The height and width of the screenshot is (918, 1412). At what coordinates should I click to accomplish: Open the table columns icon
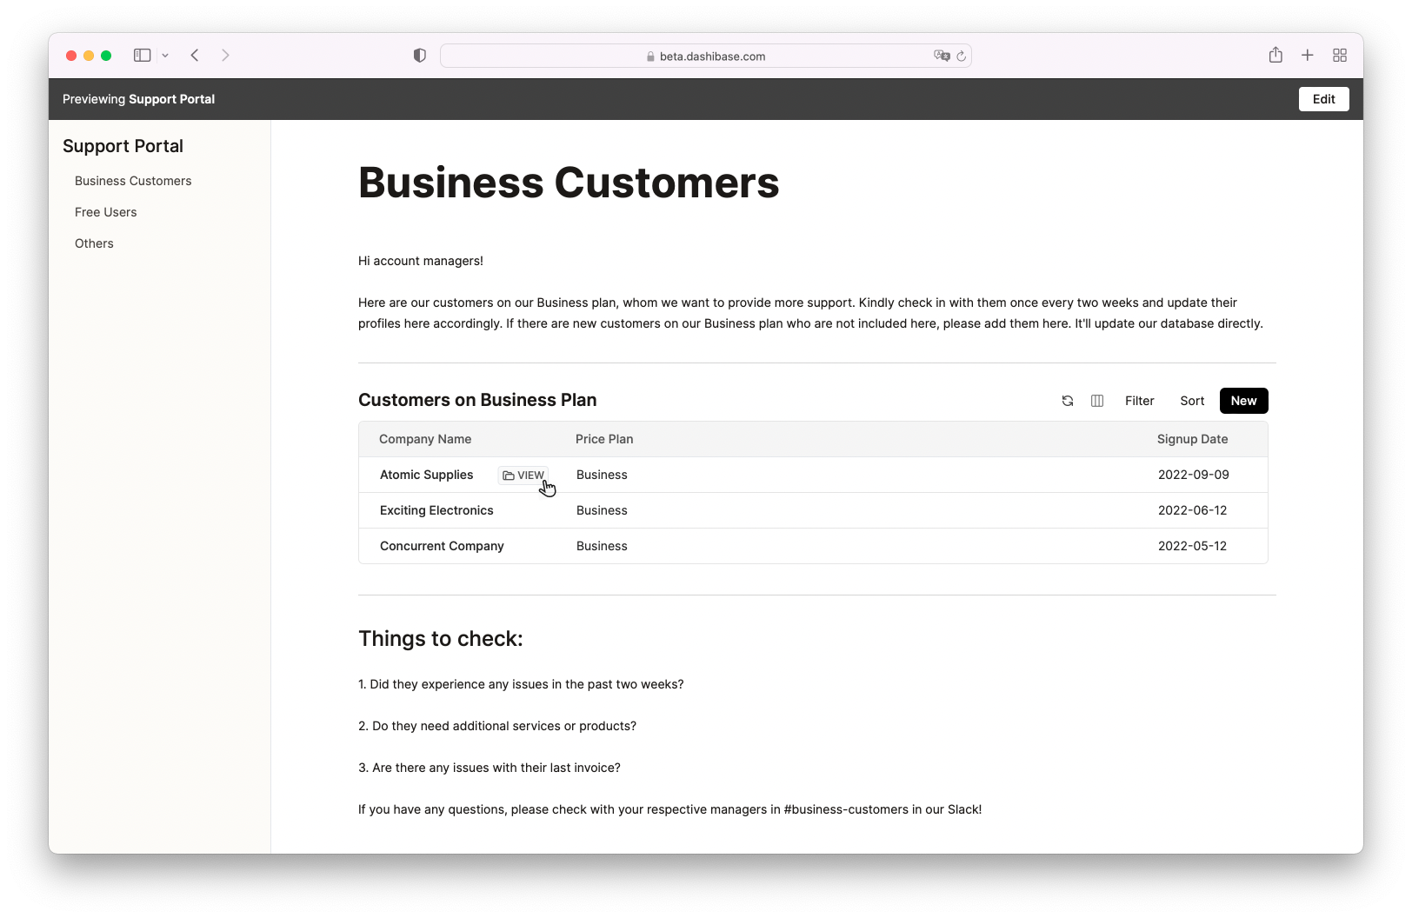1097,401
